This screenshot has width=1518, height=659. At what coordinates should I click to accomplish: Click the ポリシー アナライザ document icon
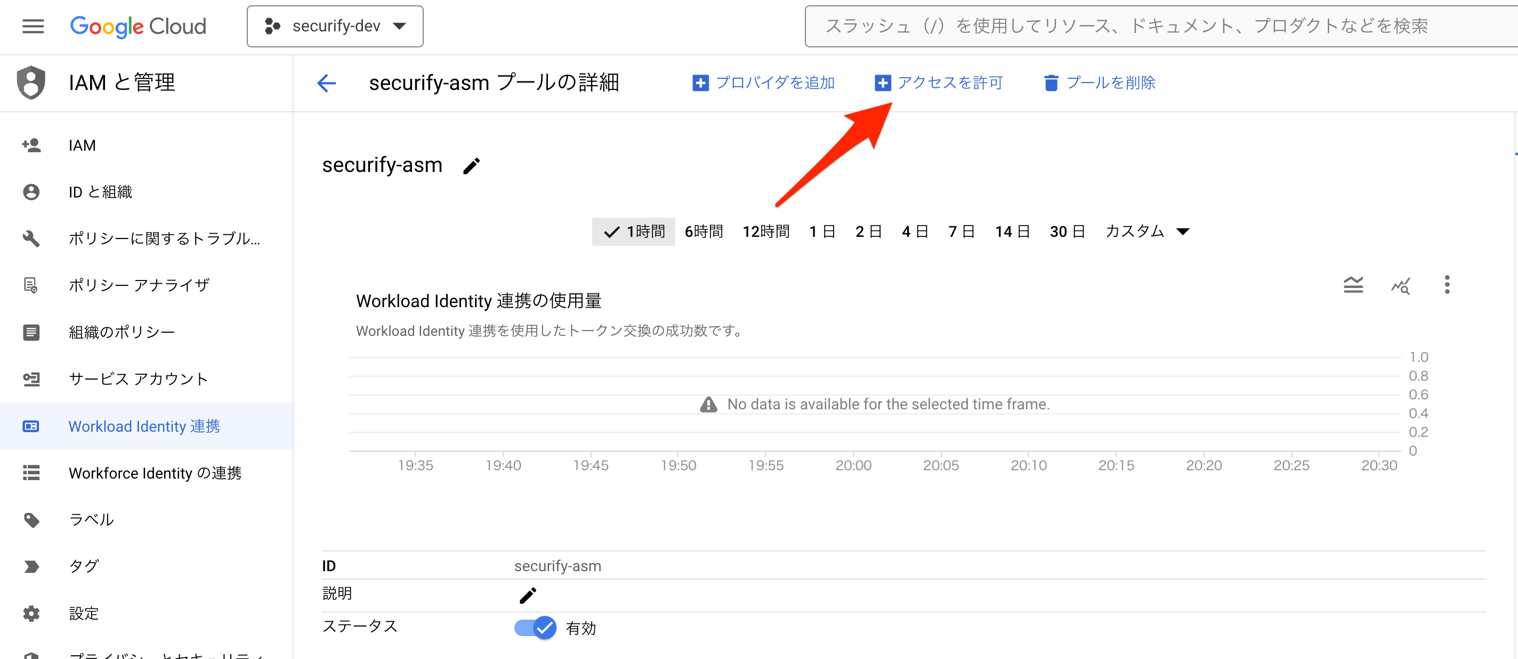coord(30,285)
